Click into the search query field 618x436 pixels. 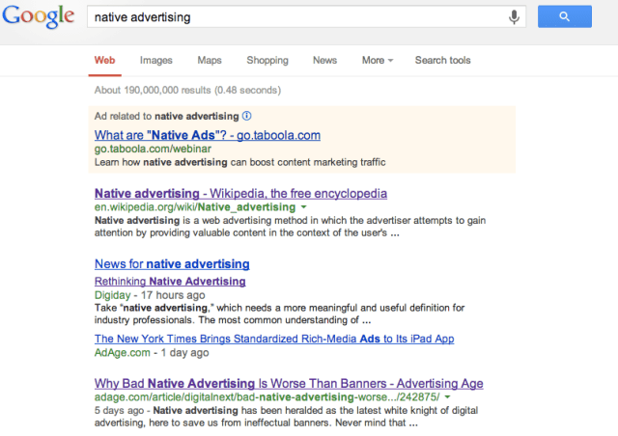290,17
